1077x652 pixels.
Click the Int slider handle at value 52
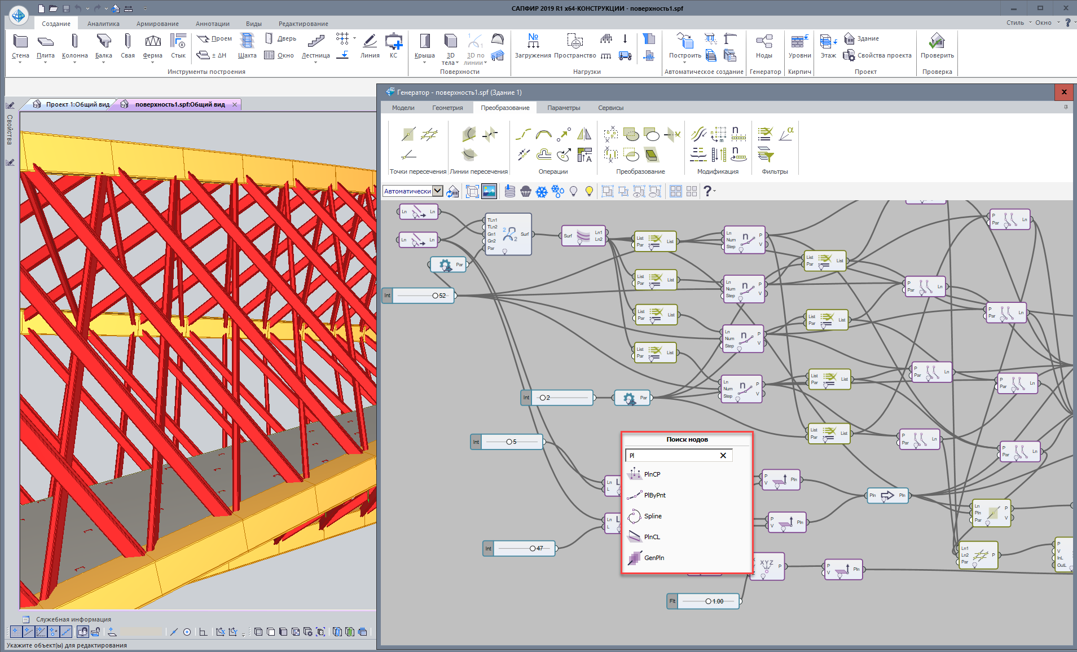click(x=435, y=296)
